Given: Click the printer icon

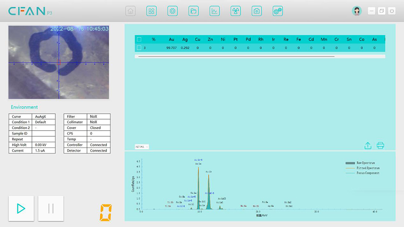Looking at the screenshot, I should 380,146.
